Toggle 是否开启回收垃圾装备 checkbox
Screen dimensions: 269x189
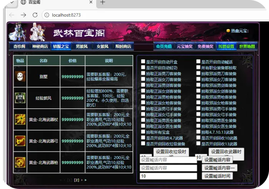click(x=143, y=143)
